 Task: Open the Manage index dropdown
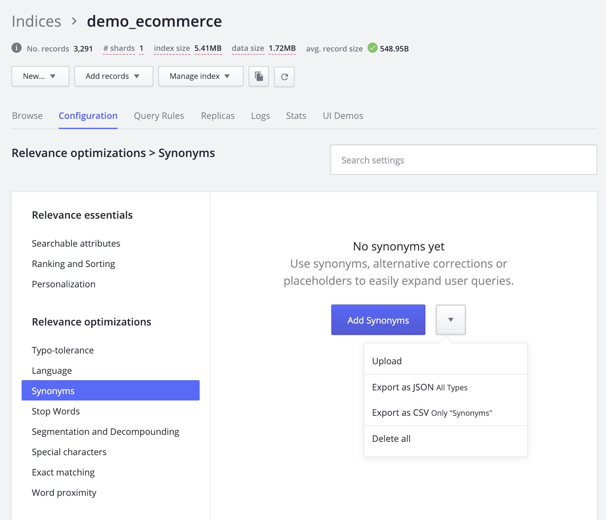pyautogui.click(x=200, y=76)
